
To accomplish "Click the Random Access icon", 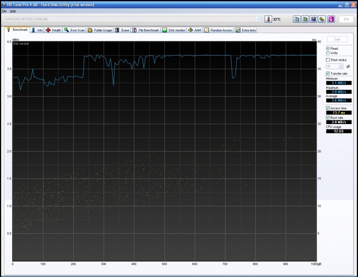I will pos(206,30).
